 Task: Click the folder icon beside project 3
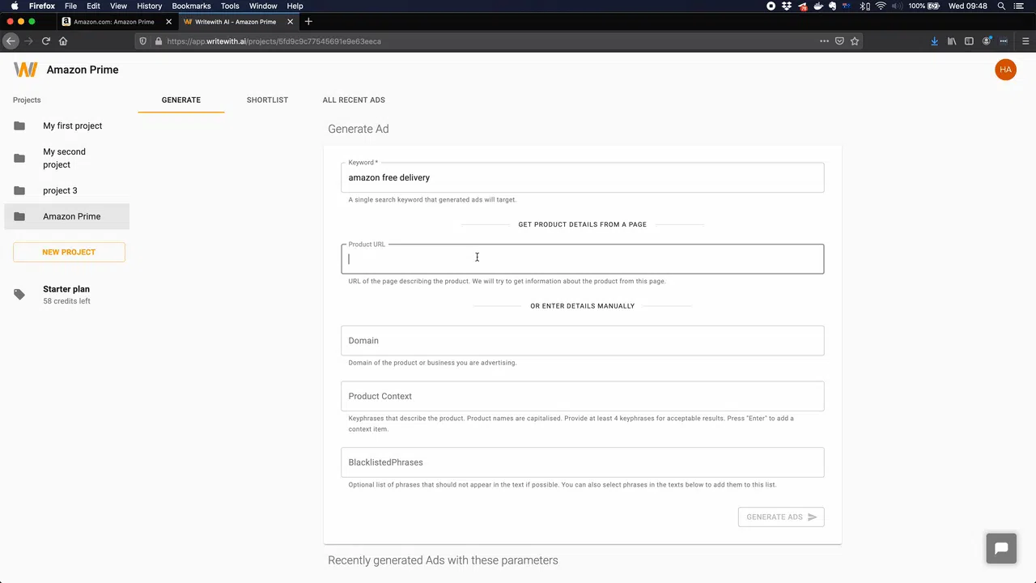click(x=19, y=190)
